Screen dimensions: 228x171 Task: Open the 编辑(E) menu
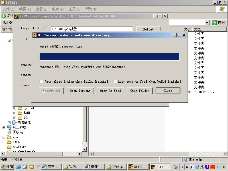[25, 9]
